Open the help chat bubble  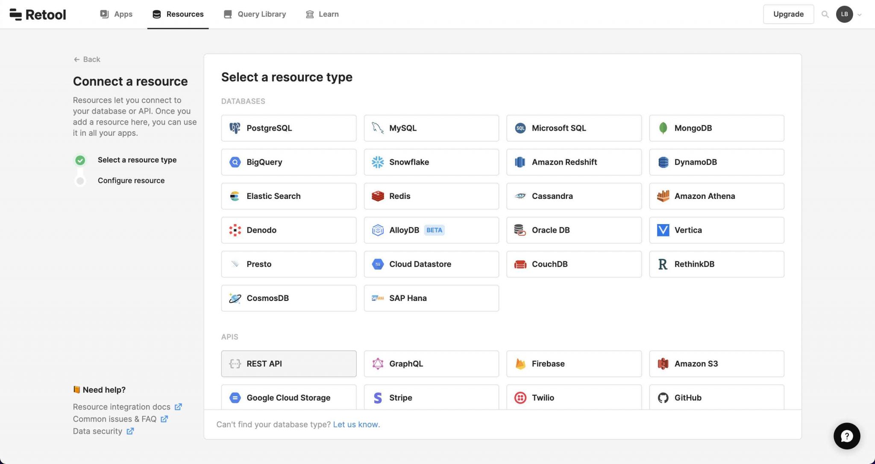pos(847,436)
